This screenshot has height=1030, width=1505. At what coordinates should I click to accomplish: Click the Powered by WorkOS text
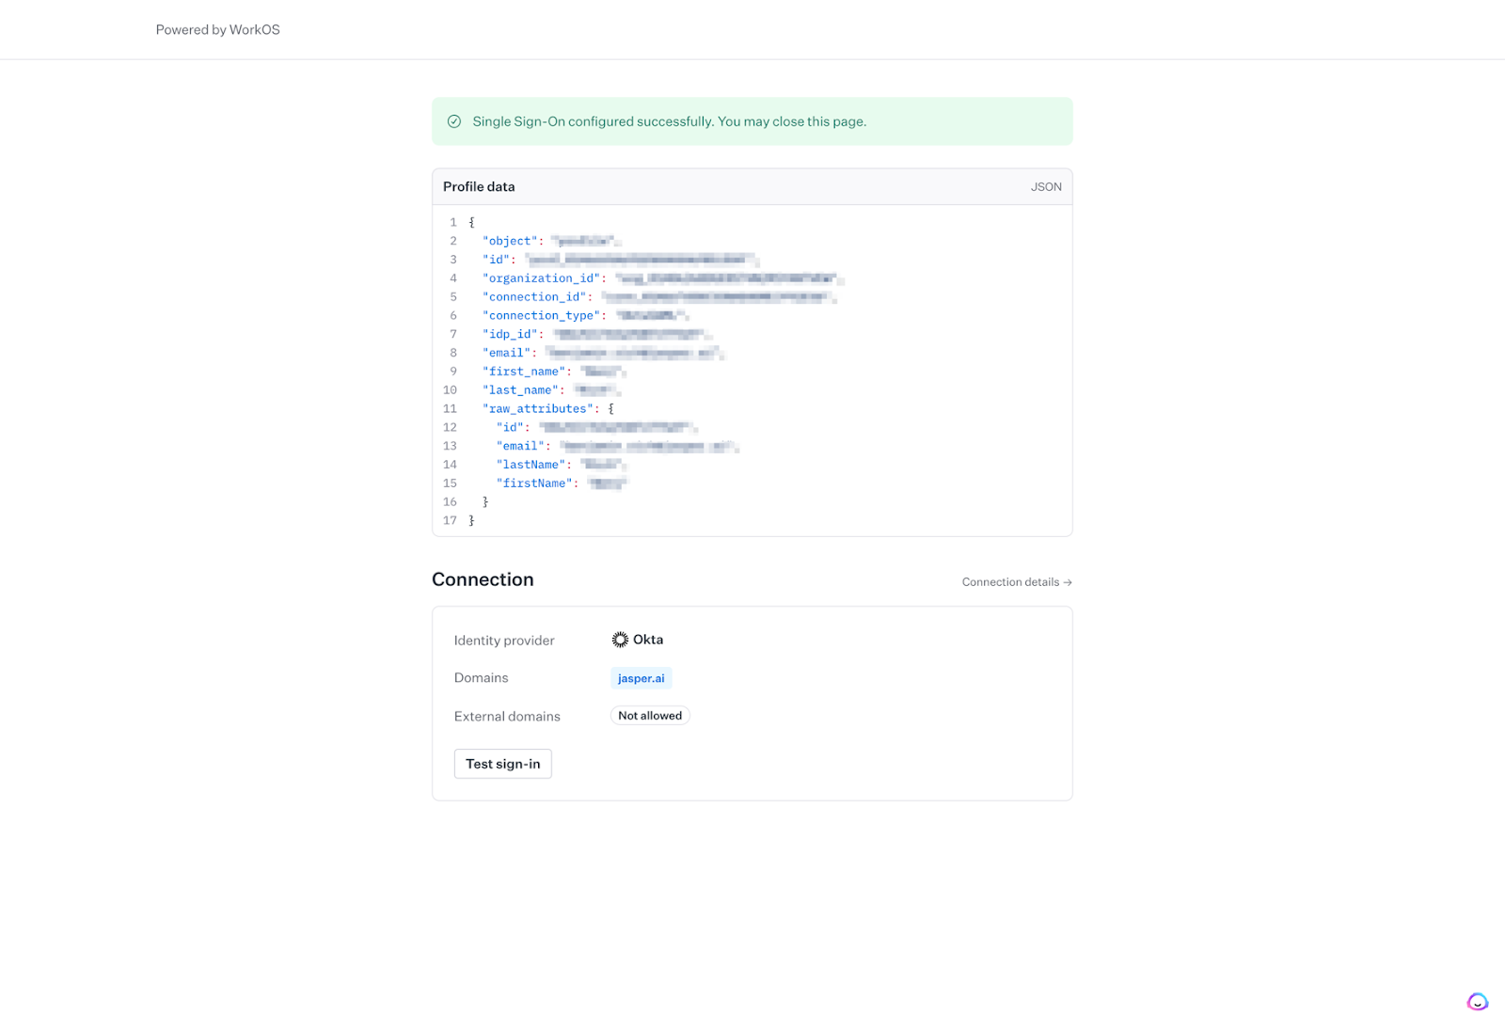(x=218, y=30)
